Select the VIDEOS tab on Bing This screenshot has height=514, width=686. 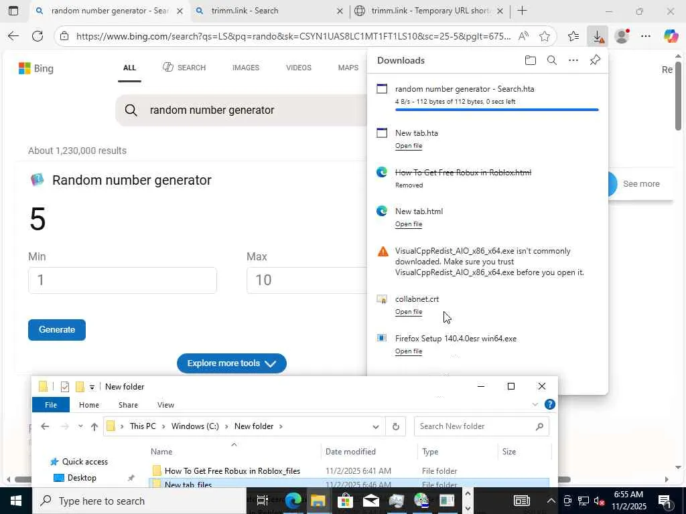tap(298, 68)
